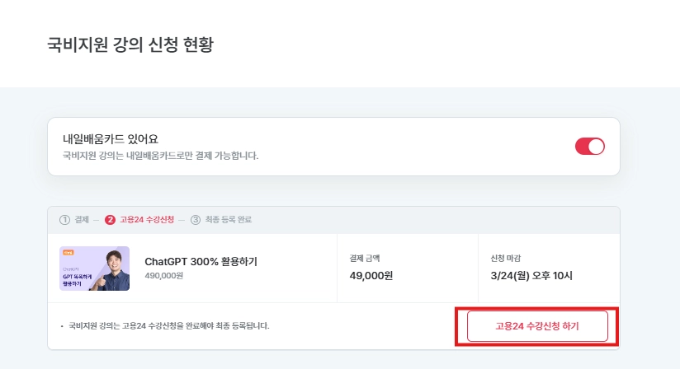680x369 pixels.
Task: Click the 국비지원 강의 신청 현황 heading
Action: pos(130,44)
